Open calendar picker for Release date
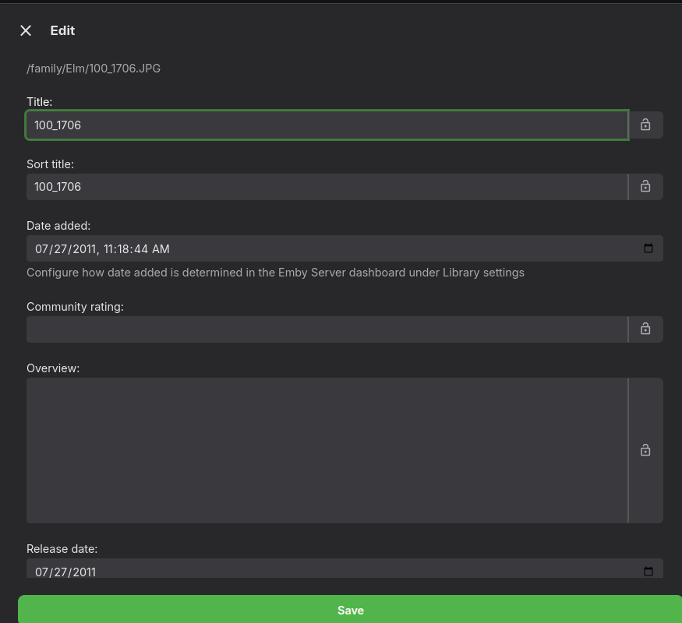Screen dimensions: 682x623 click(x=648, y=572)
